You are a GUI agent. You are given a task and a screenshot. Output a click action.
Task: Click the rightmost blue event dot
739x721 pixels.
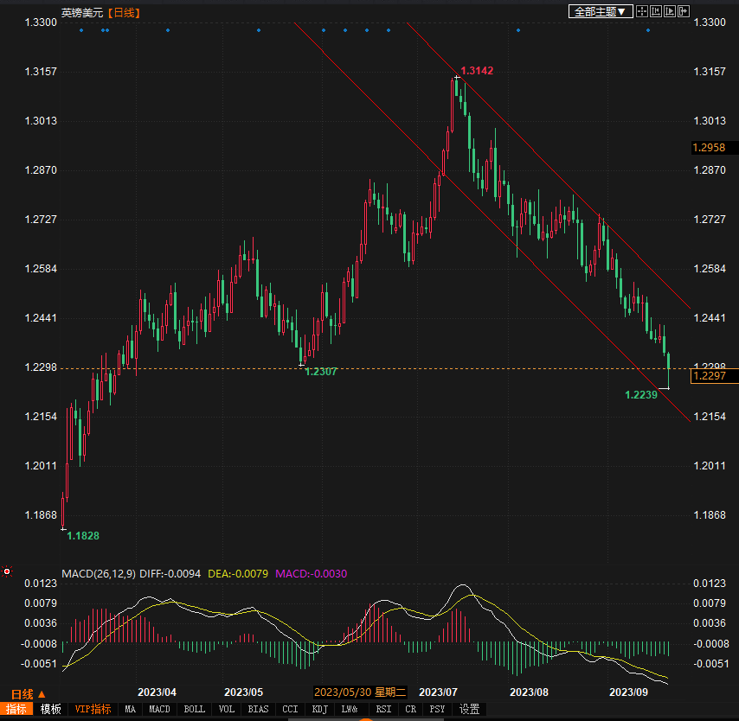point(648,30)
